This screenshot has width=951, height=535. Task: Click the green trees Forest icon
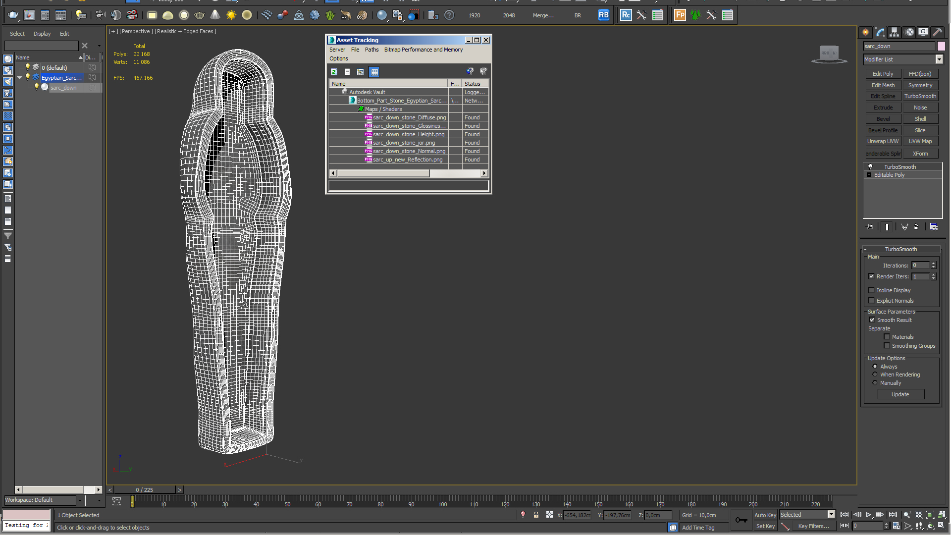[x=695, y=15]
